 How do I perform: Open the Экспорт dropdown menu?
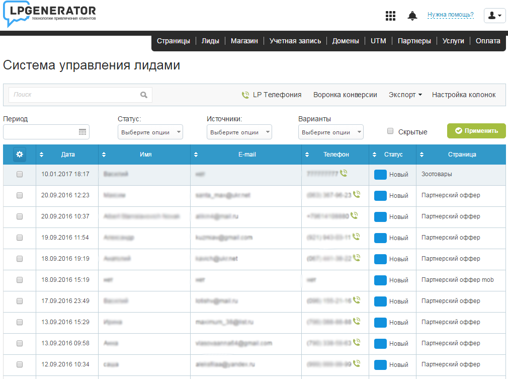[405, 95]
